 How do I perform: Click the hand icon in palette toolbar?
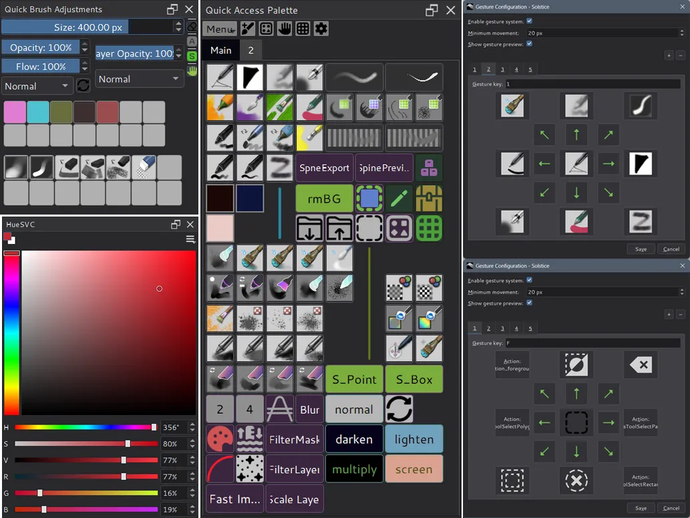pos(285,29)
